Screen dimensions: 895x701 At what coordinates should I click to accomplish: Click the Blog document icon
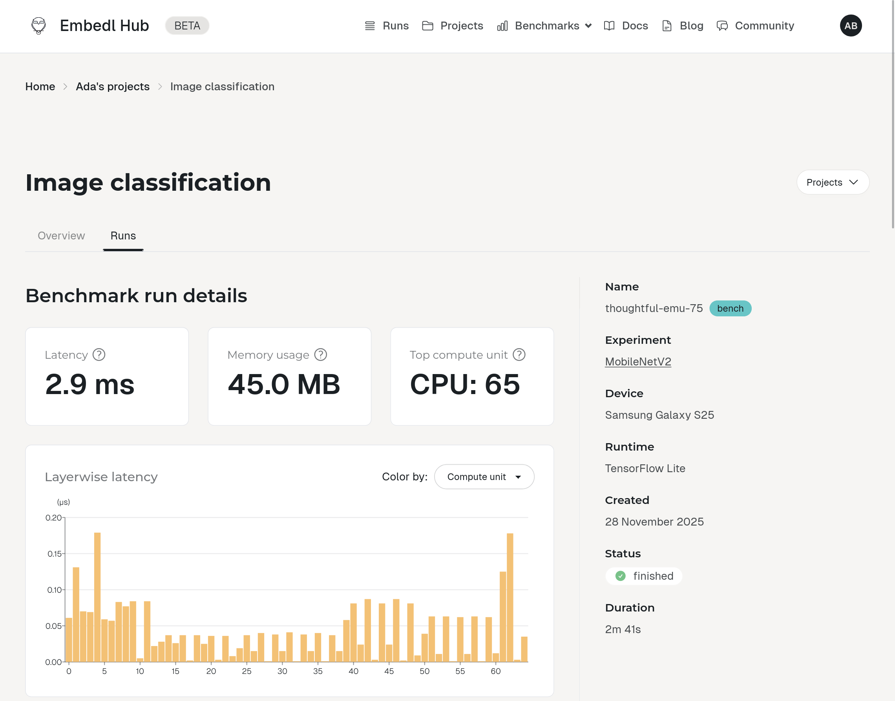[667, 26]
